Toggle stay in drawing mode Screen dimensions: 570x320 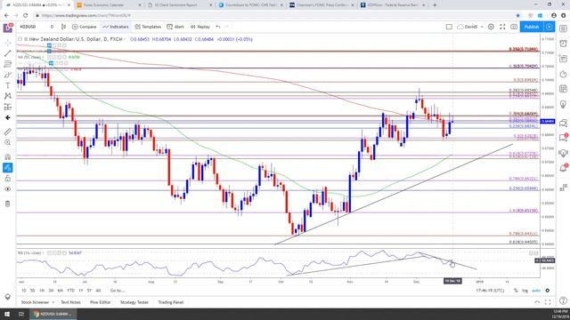click(x=8, y=168)
